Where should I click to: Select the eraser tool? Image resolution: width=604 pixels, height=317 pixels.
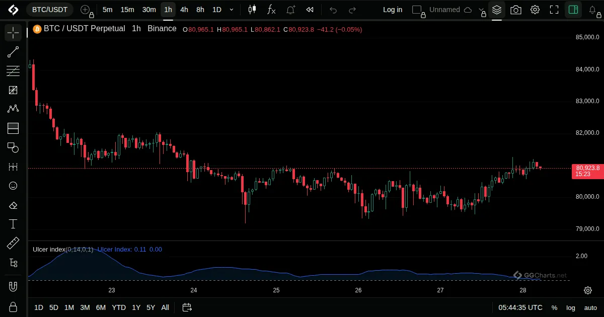coord(13,205)
